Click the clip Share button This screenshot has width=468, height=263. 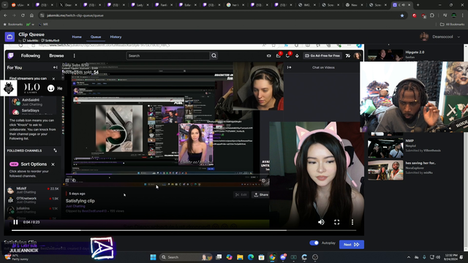click(x=261, y=195)
